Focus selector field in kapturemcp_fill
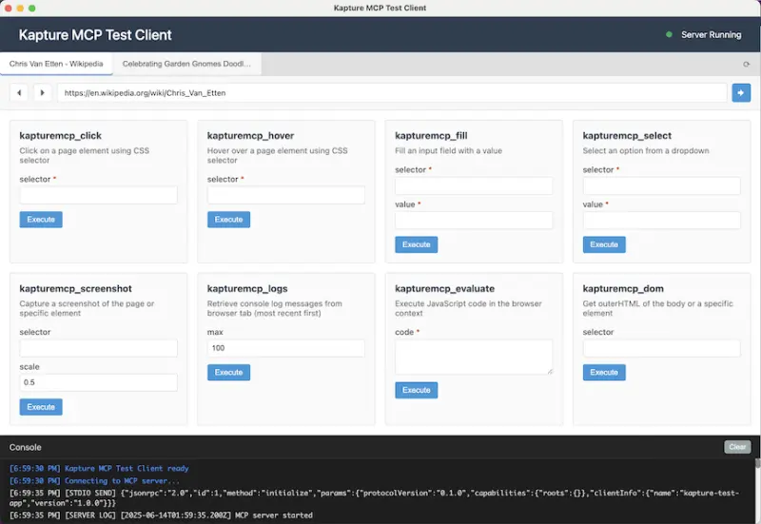 click(x=474, y=185)
